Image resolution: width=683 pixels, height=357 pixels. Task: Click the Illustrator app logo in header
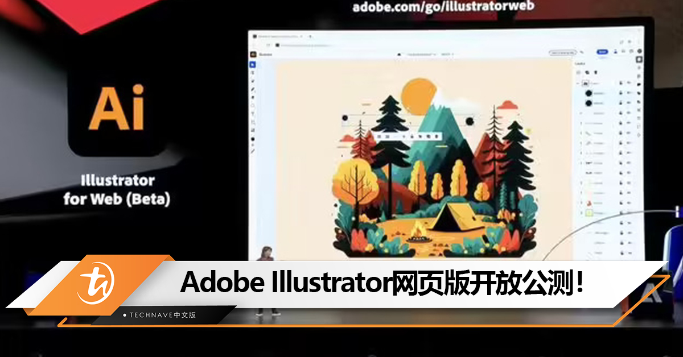coord(253,54)
